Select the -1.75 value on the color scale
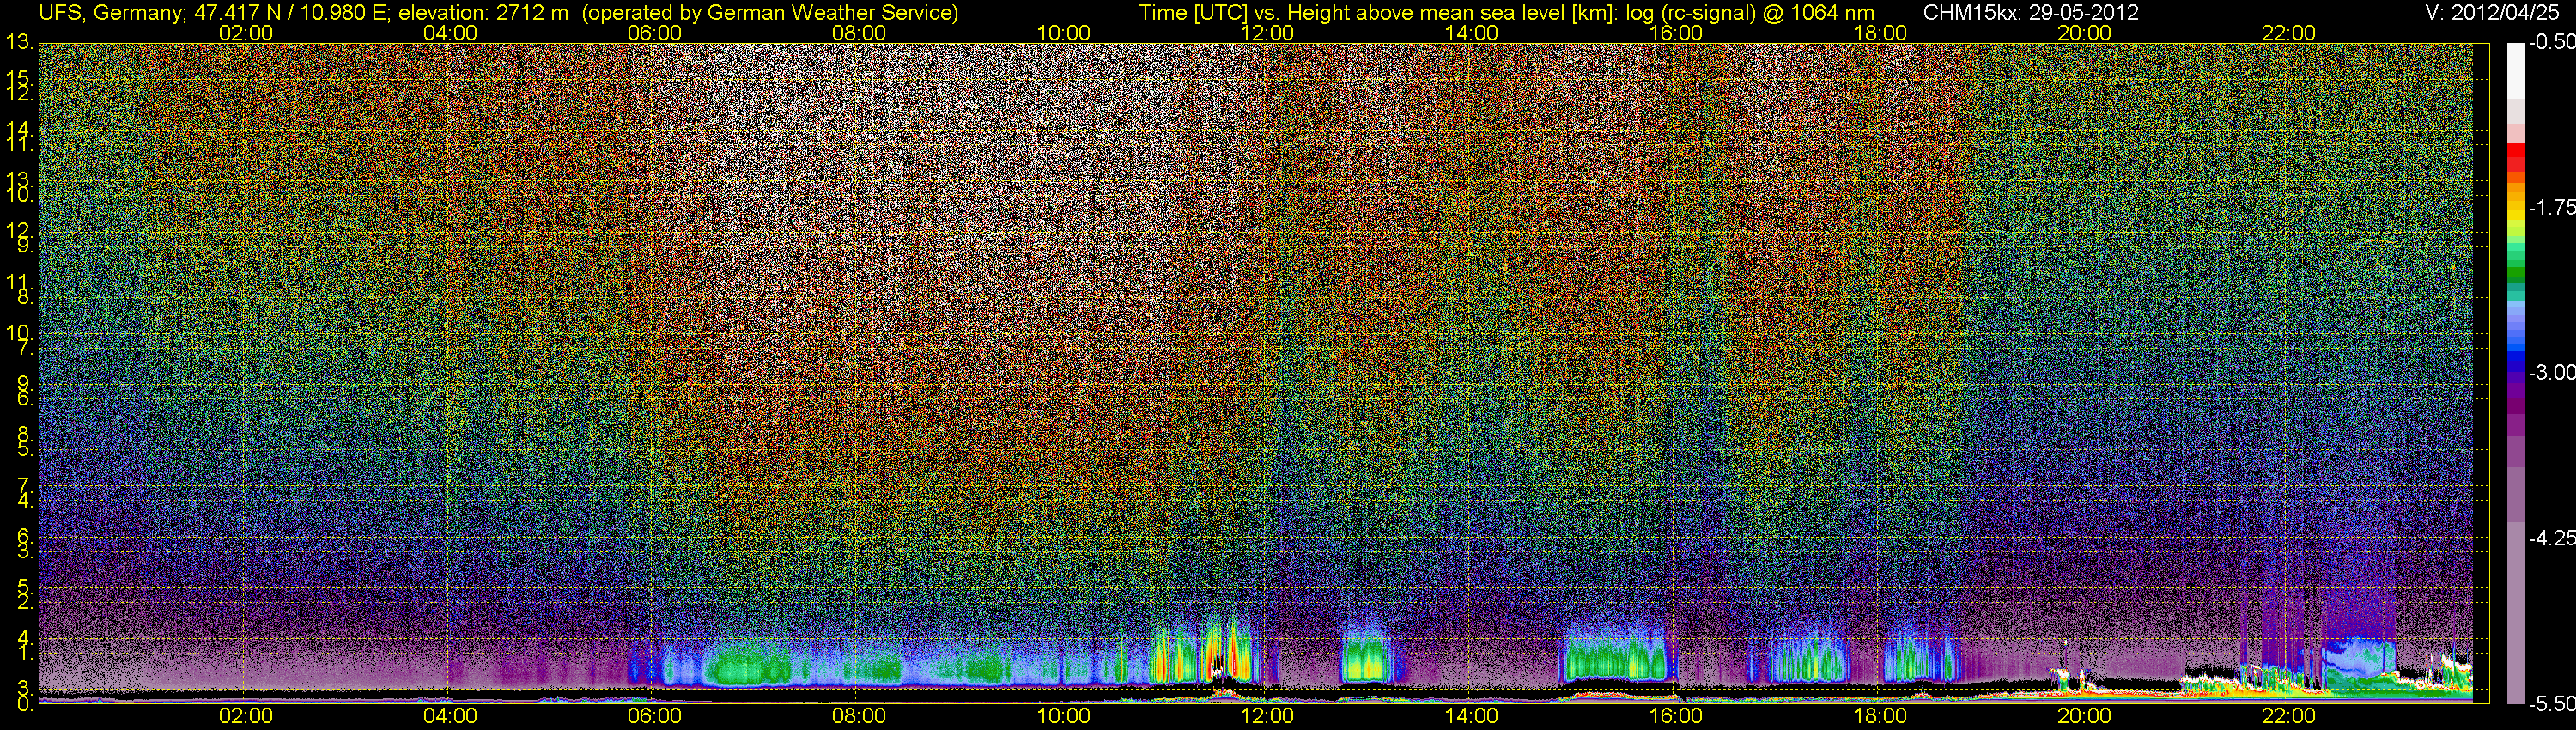2576x730 pixels. tap(2551, 208)
